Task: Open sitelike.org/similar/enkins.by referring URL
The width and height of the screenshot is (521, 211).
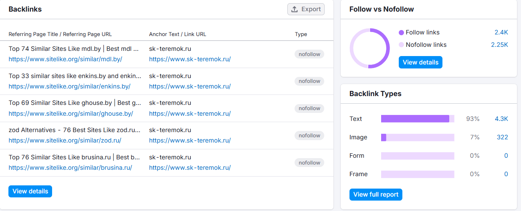Action: (69, 86)
